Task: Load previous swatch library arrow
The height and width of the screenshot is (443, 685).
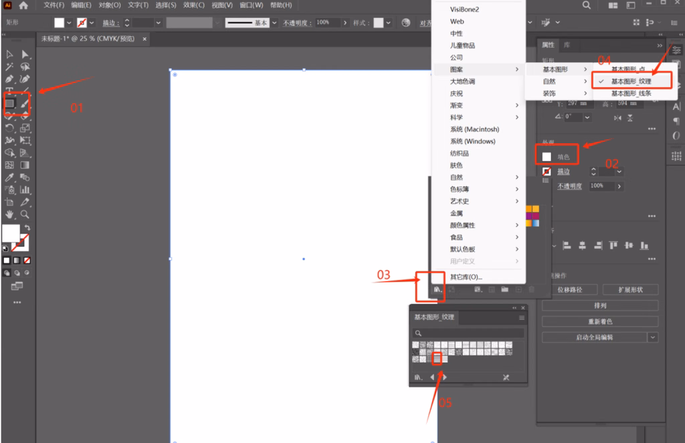Action: coord(433,377)
